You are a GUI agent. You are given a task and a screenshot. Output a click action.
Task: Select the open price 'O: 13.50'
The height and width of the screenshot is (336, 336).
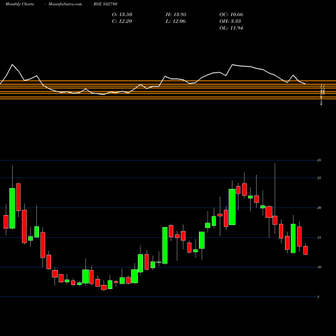pyautogui.click(x=122, y=15)
